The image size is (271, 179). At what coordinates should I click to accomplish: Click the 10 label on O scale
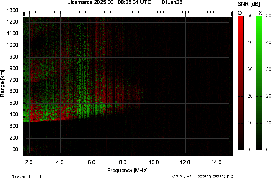[x=250, y=123]
